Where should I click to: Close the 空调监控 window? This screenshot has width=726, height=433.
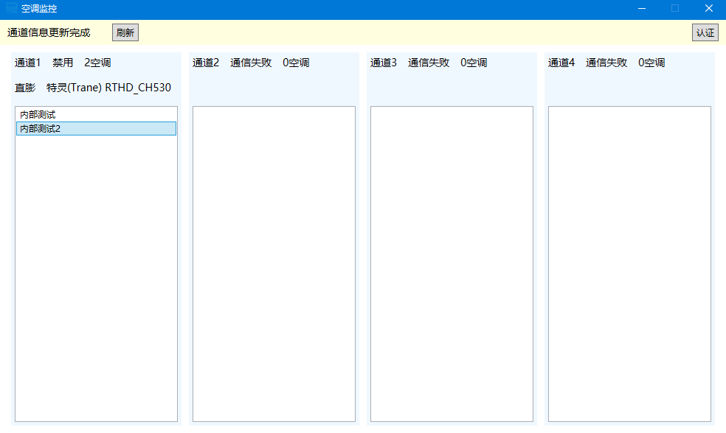tap(708, 9)
